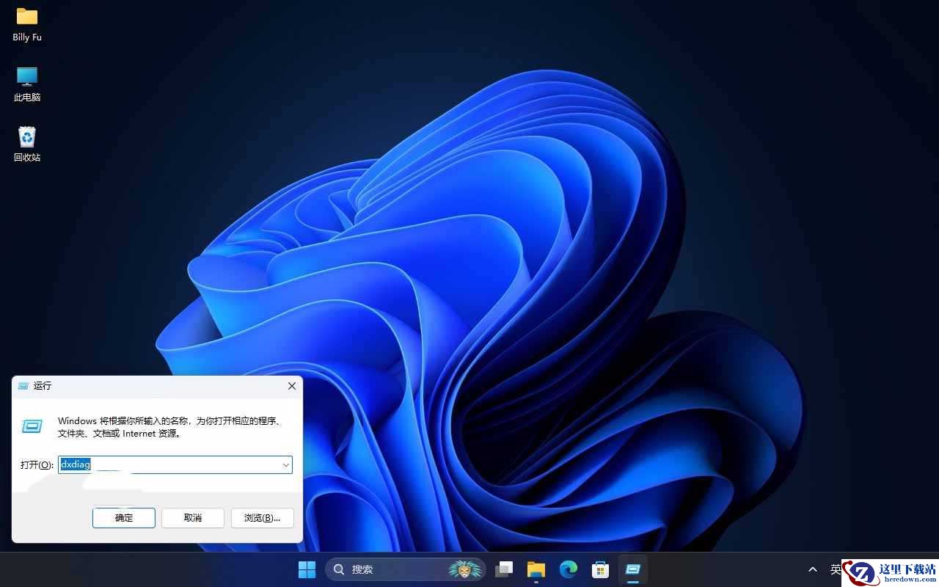Click the 运行 app icon on the taskbar
The width and height of the screenshot is (939, 587).
[x=633, y=569]
